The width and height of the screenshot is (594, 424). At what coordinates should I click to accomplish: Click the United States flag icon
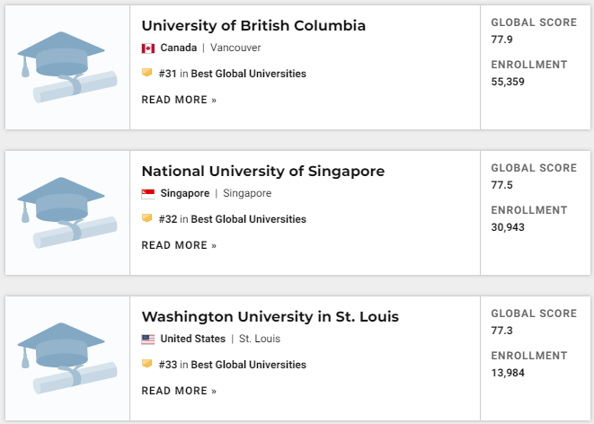click(x=147, y=340)
